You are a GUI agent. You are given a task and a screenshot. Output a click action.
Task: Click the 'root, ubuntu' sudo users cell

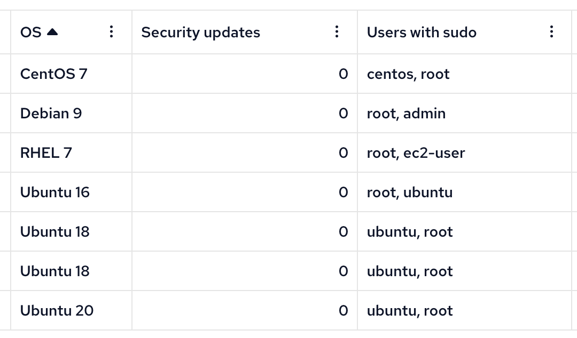(x=464, y=192)
